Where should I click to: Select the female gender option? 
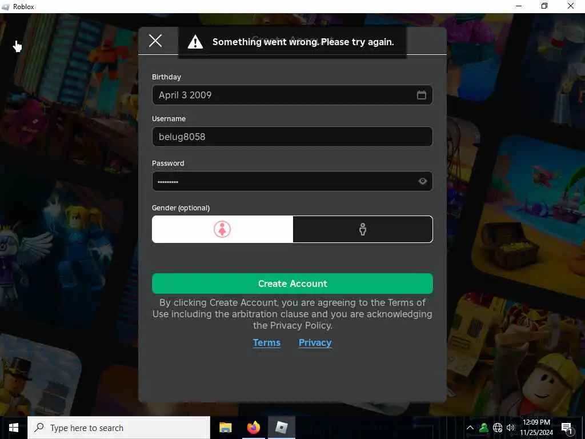pyautogui.click(x=222, y=229)
